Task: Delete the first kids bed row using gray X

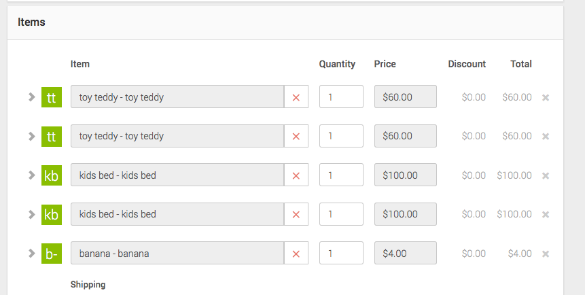Action: (x=546, y=175)
